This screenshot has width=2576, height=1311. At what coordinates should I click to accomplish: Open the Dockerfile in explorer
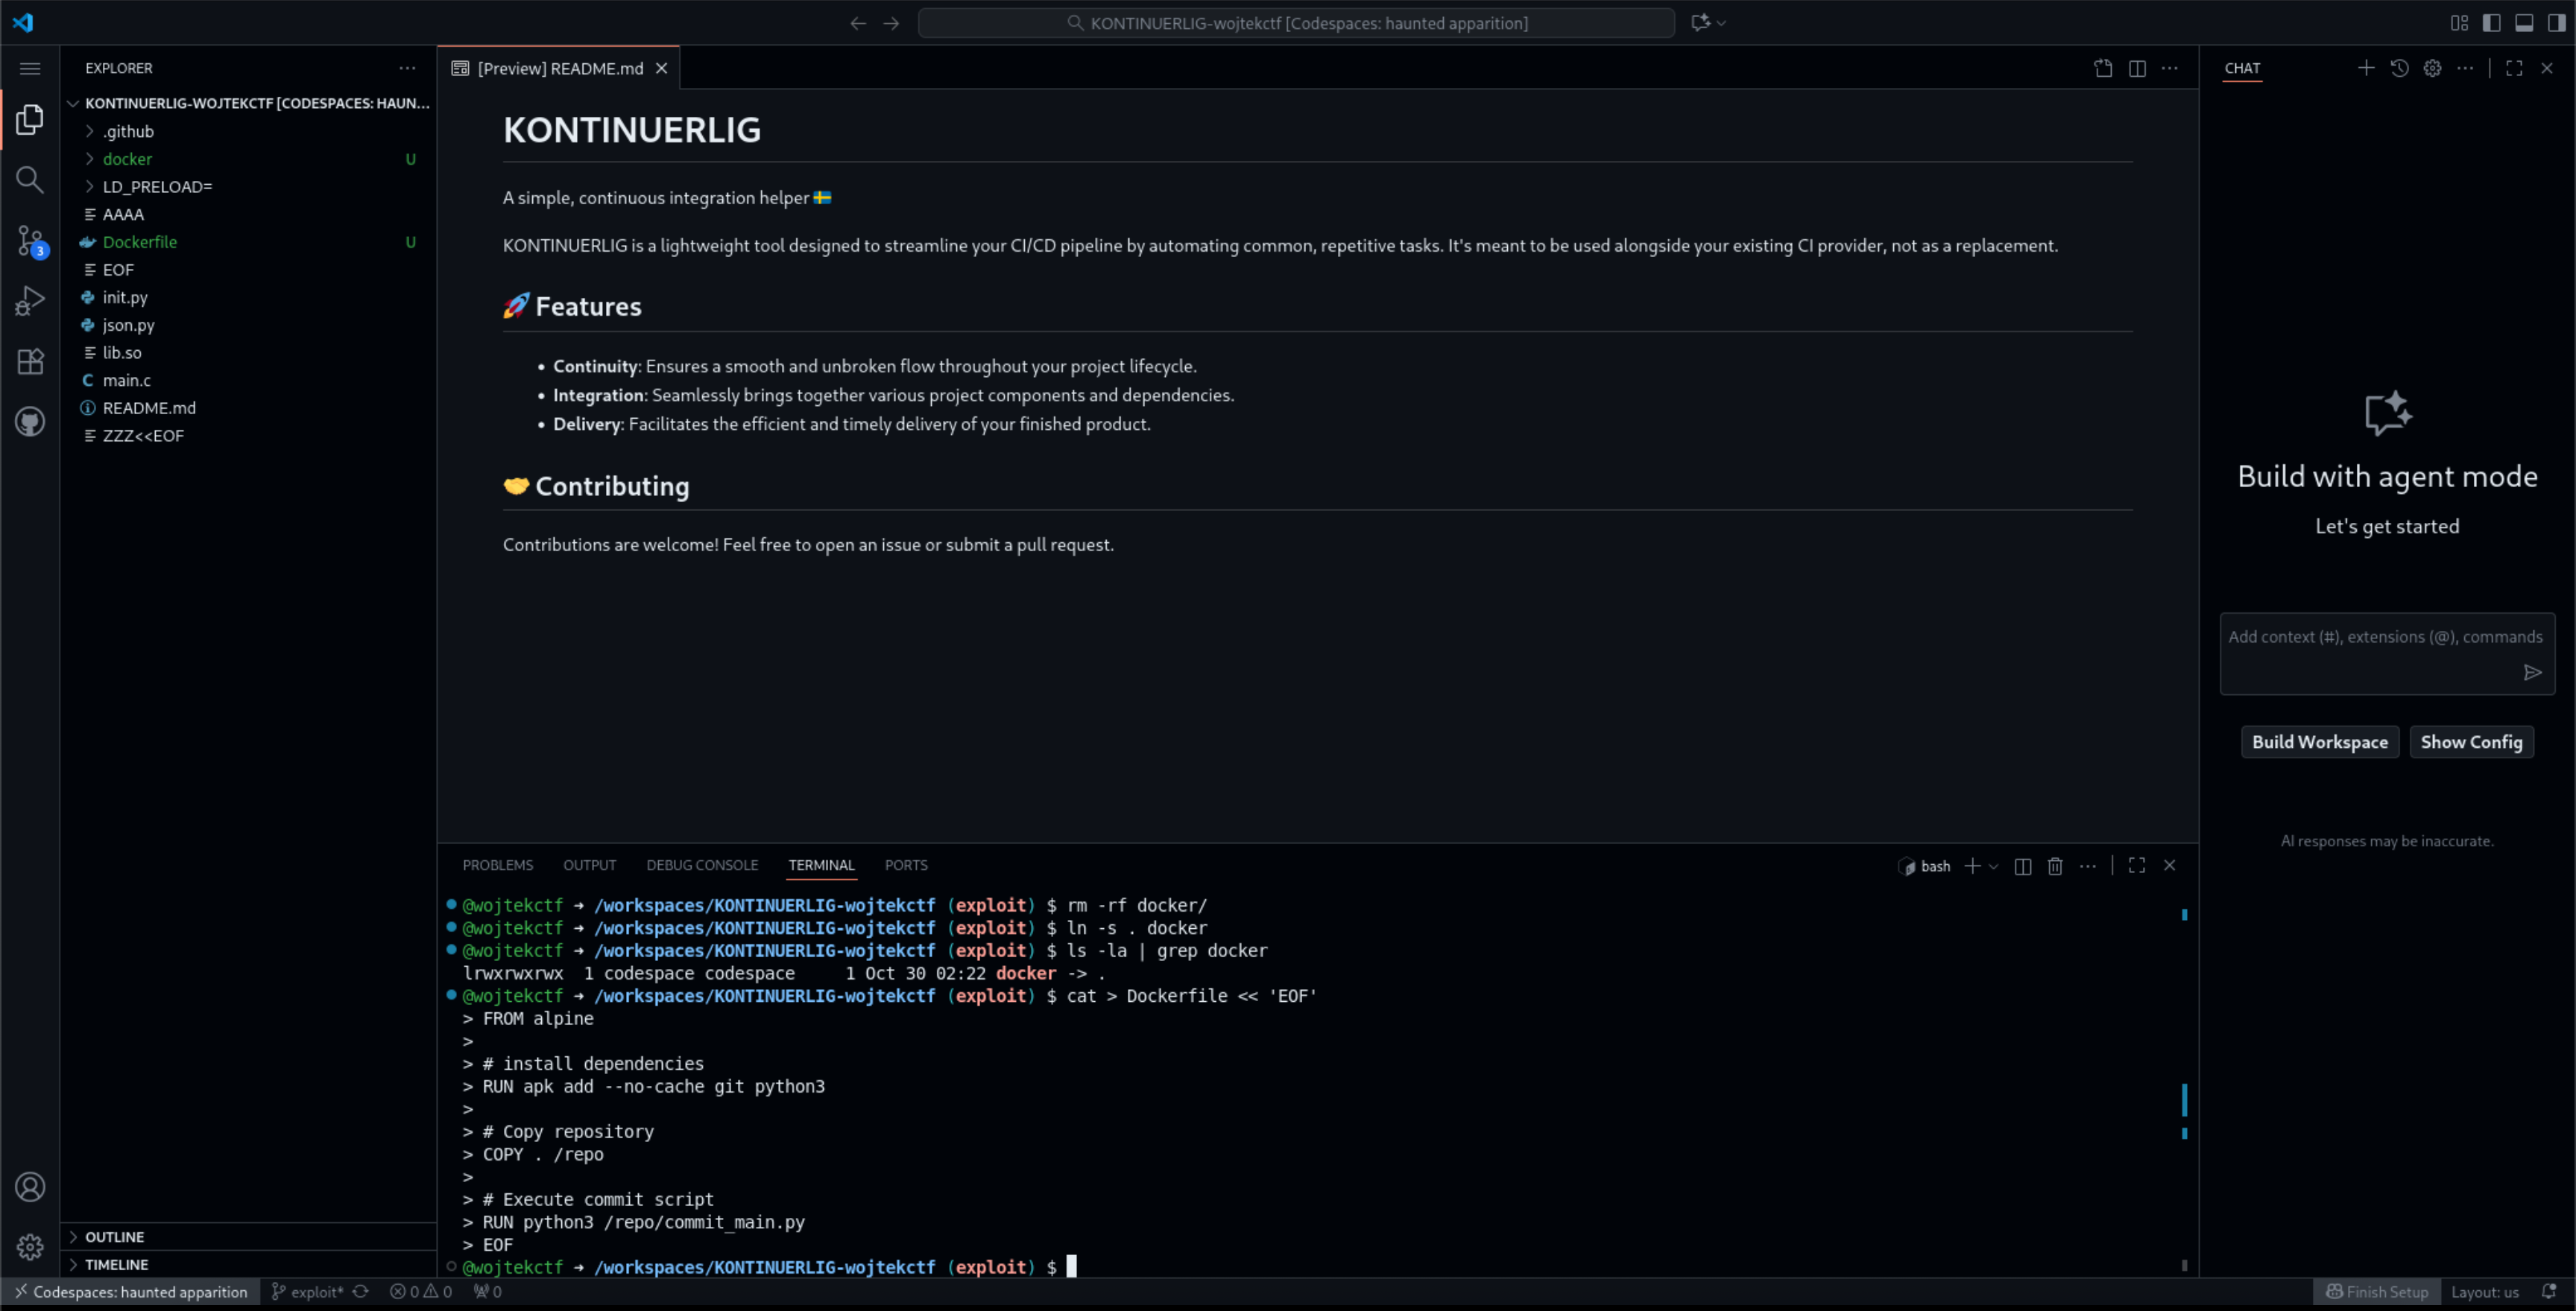tap(248, 242)
